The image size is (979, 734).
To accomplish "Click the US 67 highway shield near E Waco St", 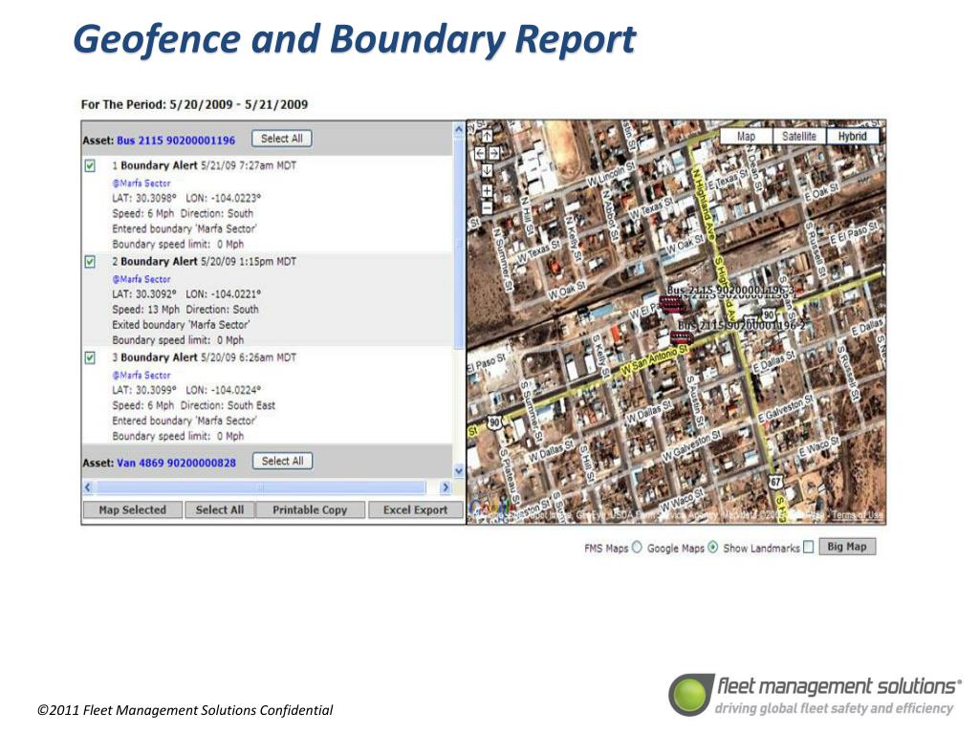I will point(775,482).
